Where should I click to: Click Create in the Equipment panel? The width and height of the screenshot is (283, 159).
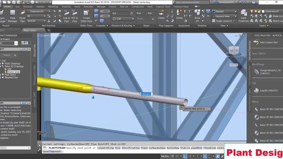tap(179, 15)
